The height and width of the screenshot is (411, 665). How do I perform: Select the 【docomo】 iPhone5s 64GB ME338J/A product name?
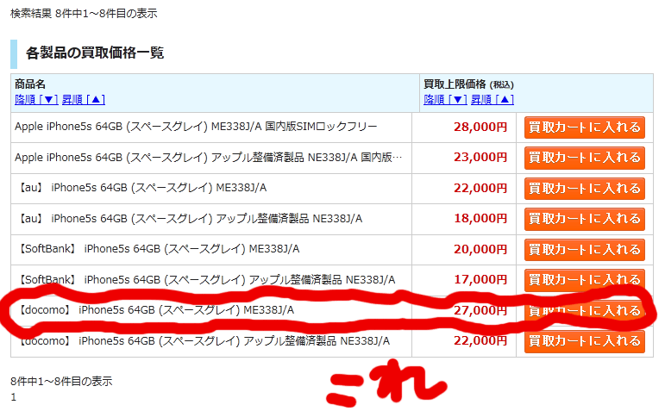coord(156,310)
